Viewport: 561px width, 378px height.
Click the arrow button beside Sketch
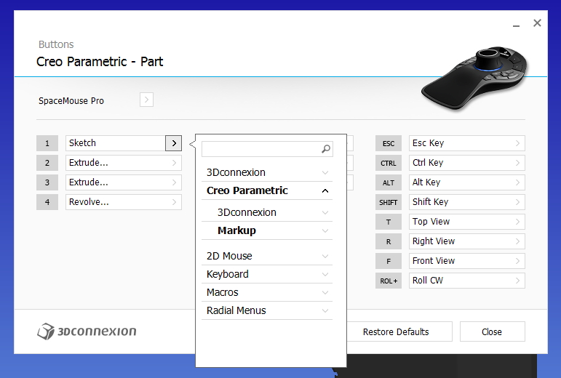173,143
